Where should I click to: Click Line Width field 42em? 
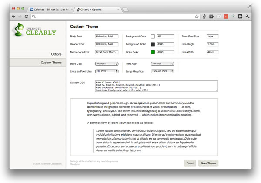coord(212,52)
